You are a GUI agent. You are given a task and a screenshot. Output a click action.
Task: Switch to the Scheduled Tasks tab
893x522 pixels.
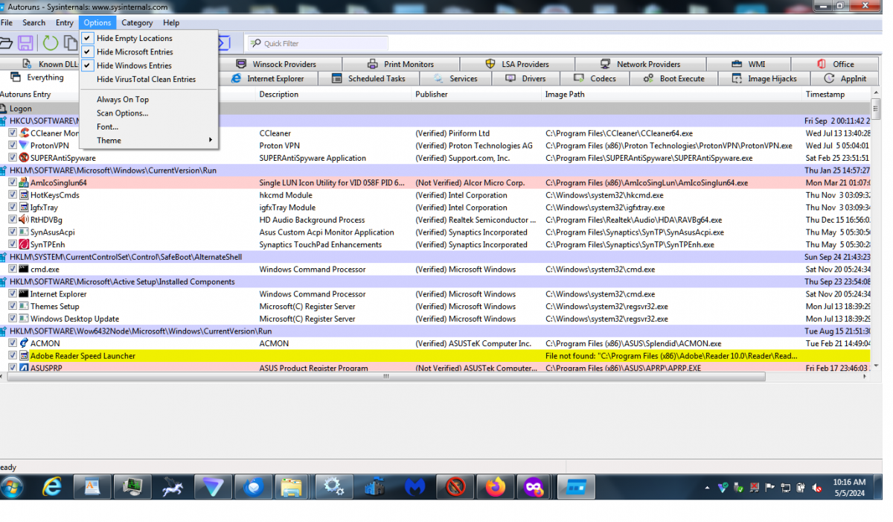tap(368, 78)
